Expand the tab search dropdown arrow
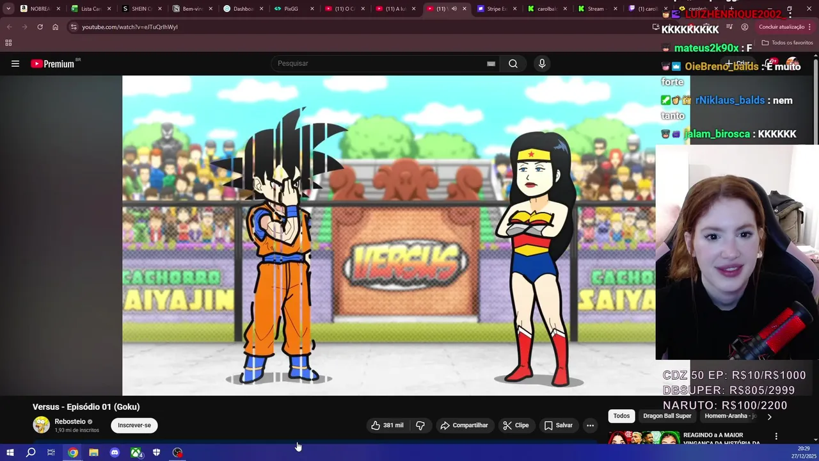 [8, 9]
